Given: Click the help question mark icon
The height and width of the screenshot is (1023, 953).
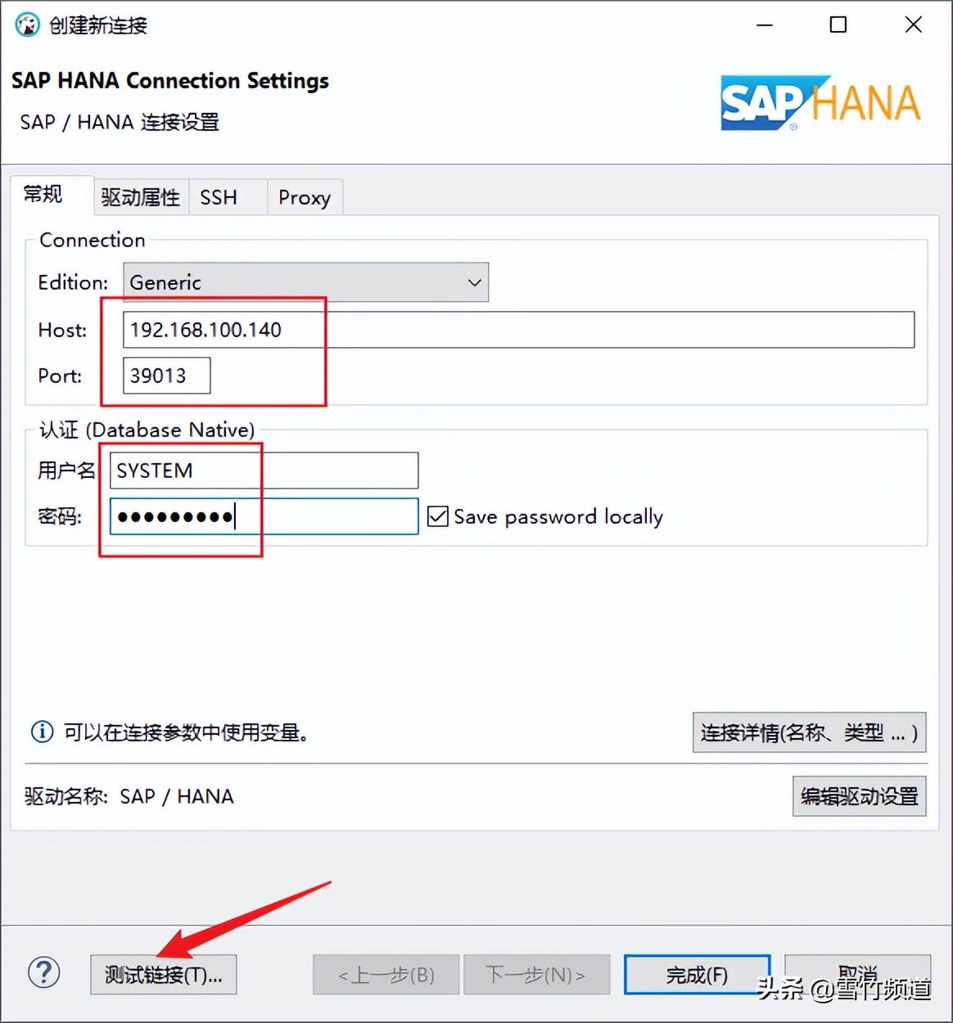Looking at the screenshot, I should pyautogui.click(x=44, y=973).
